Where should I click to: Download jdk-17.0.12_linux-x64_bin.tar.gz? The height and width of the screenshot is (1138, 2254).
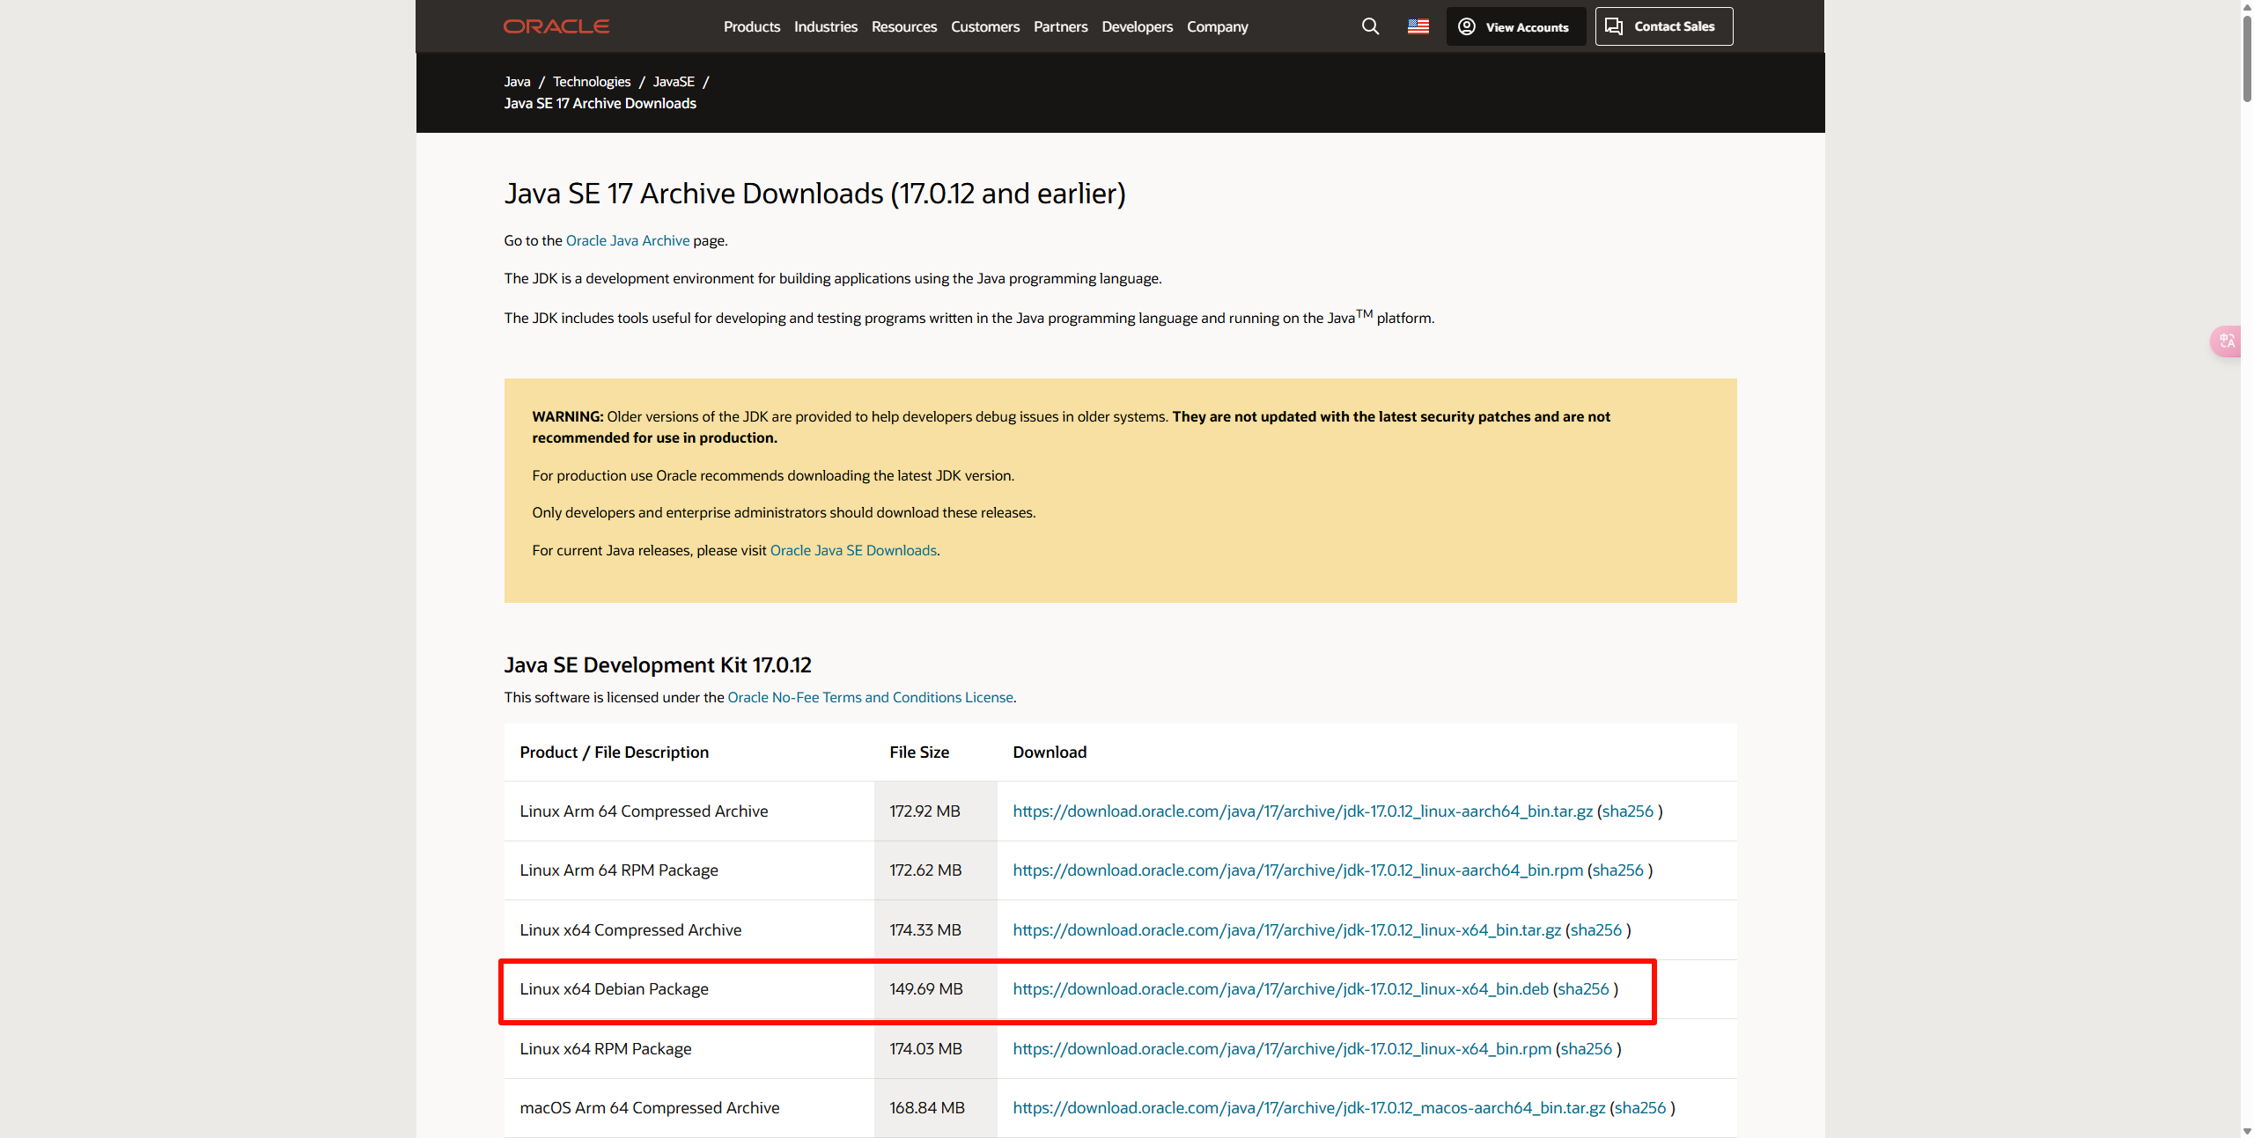click(x=1286, y=930)
